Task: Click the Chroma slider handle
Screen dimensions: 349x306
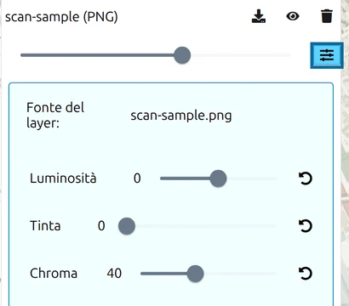Action: (195, 274)
